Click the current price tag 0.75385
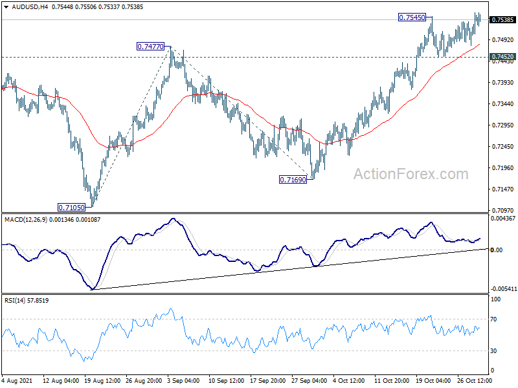518x388 pixels. tap(502, 20)
